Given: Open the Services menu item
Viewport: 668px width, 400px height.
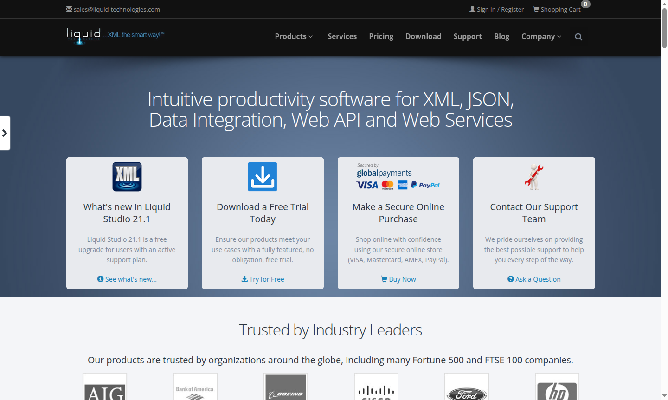Looking at the screenshot, I should pyautogui.click(x=342, y=37).
